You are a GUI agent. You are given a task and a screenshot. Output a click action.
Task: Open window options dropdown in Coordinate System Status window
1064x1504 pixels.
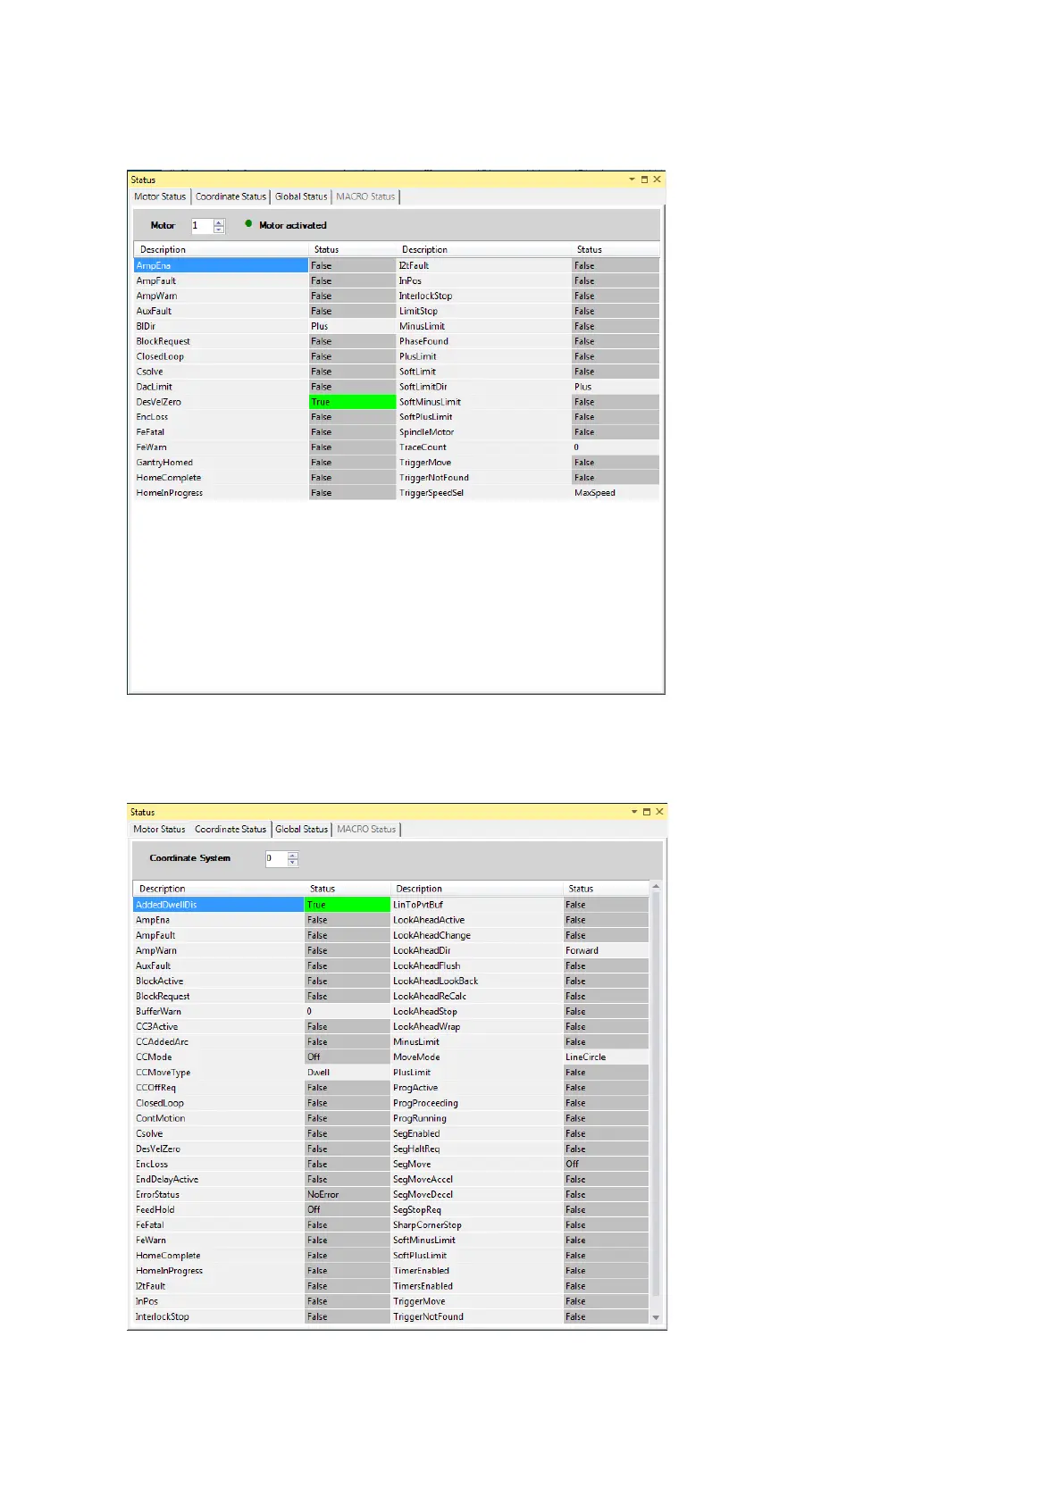point(634,812)
